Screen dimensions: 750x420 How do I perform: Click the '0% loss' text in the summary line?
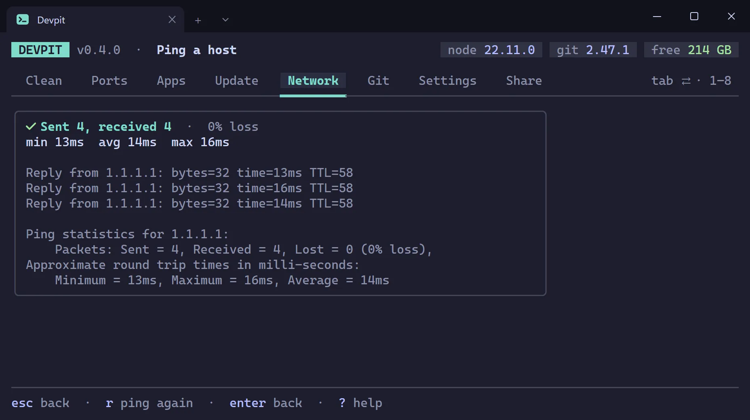233,127
